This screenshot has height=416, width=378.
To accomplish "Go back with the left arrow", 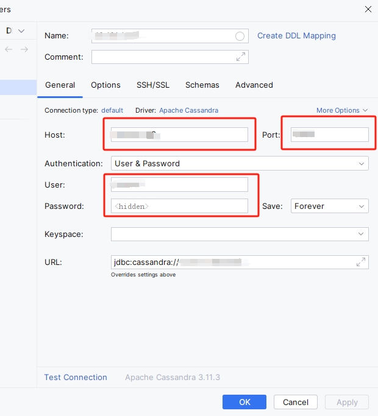I will click(x=9, y=49).
